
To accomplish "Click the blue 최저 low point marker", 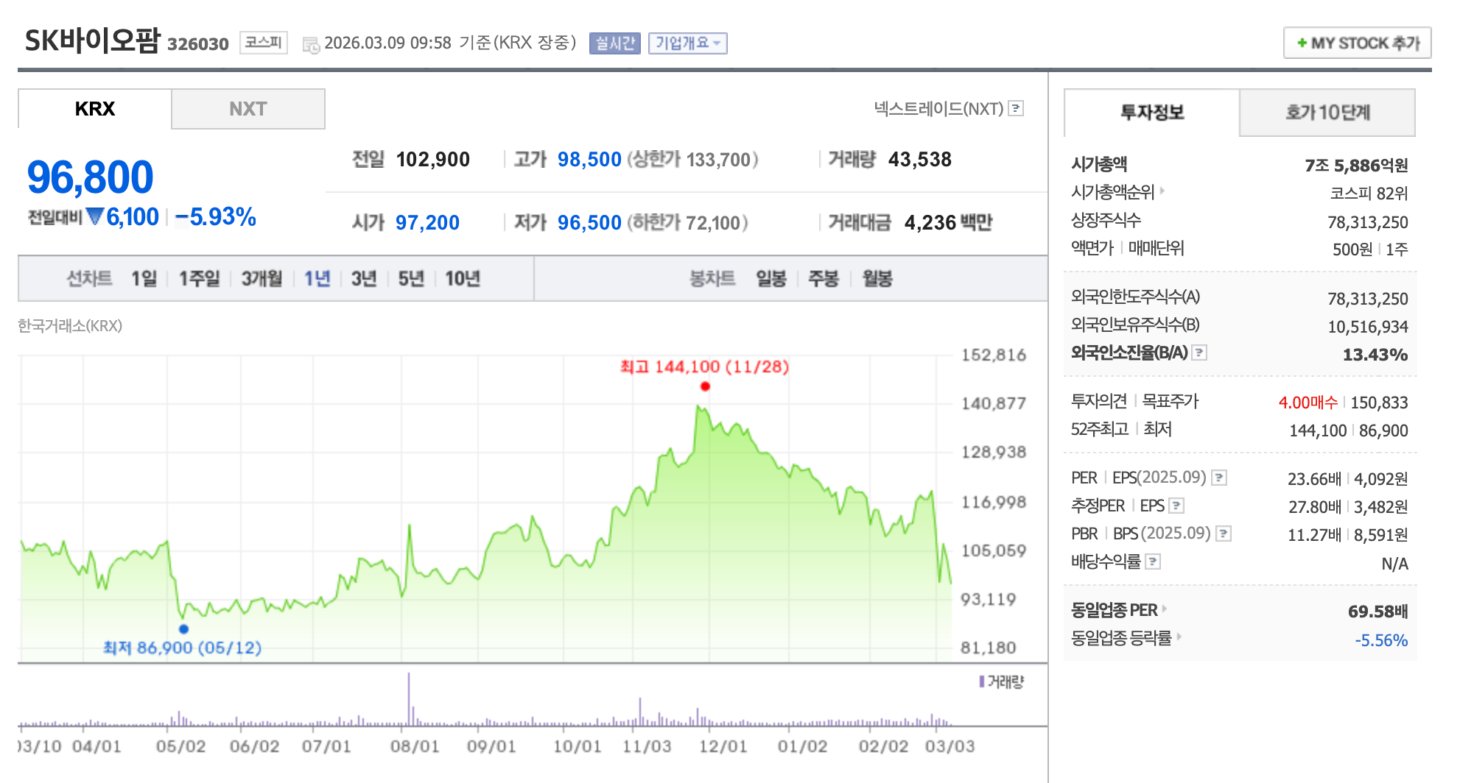I will click(x=183, y=629).
